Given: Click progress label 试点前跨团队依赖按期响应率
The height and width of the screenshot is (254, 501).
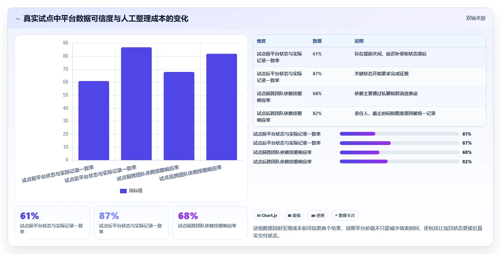Looking at the screenshot, I should pos(282,152).
